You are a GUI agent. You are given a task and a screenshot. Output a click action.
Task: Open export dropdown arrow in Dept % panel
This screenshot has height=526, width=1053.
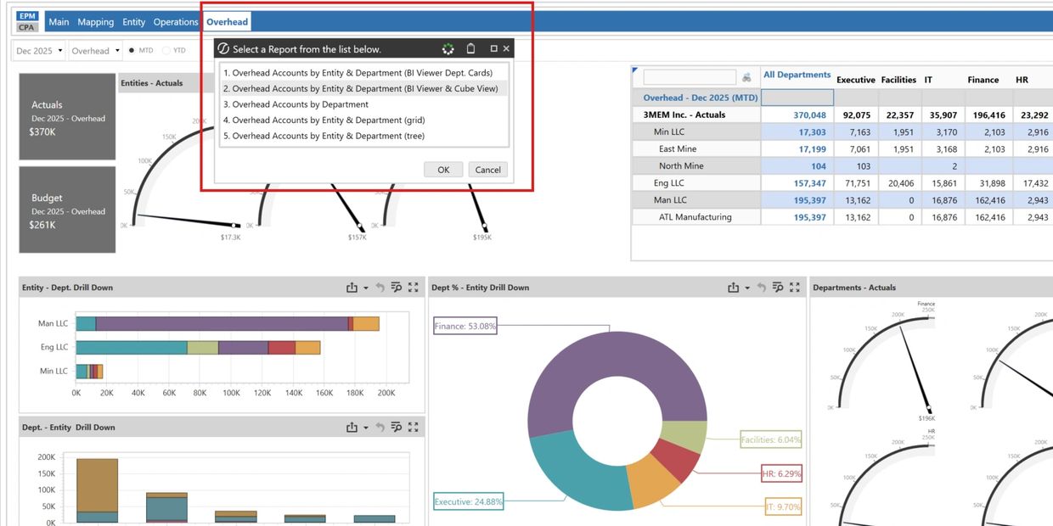tap(747, 288)
